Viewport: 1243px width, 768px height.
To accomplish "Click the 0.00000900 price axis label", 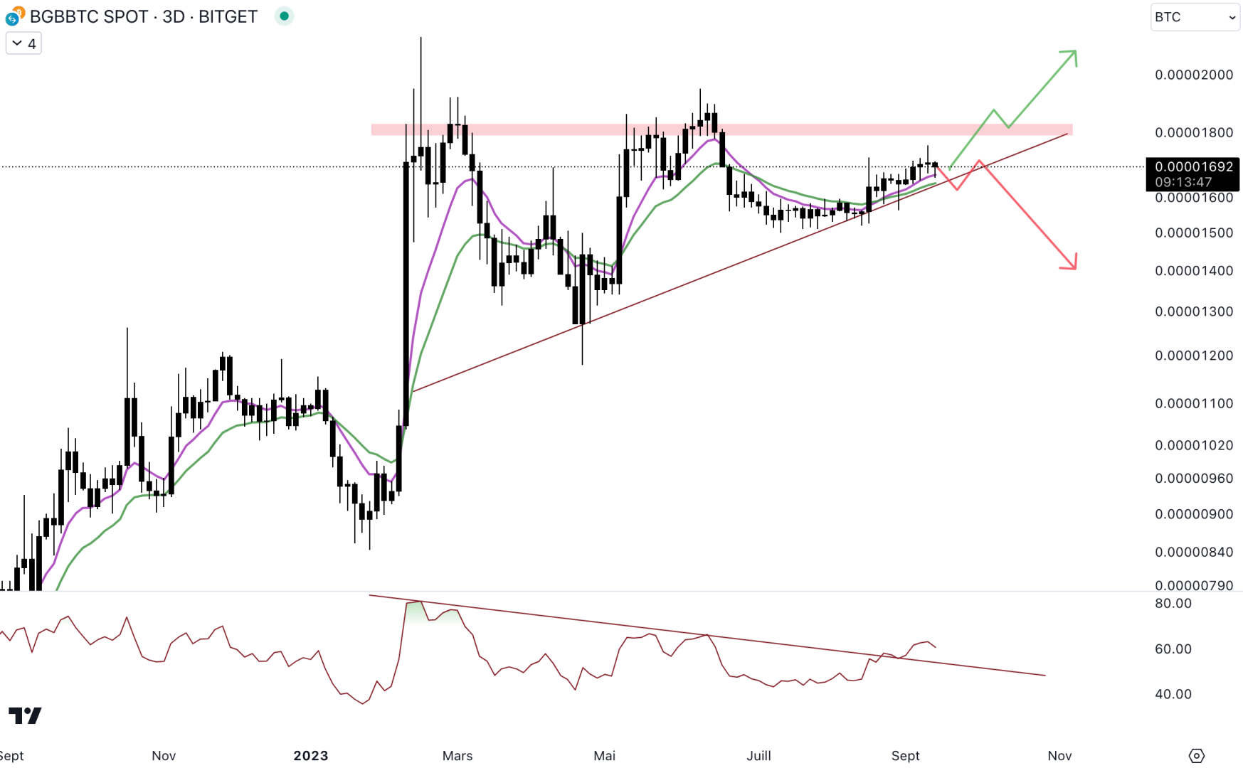I will (x=1194, y=514).
